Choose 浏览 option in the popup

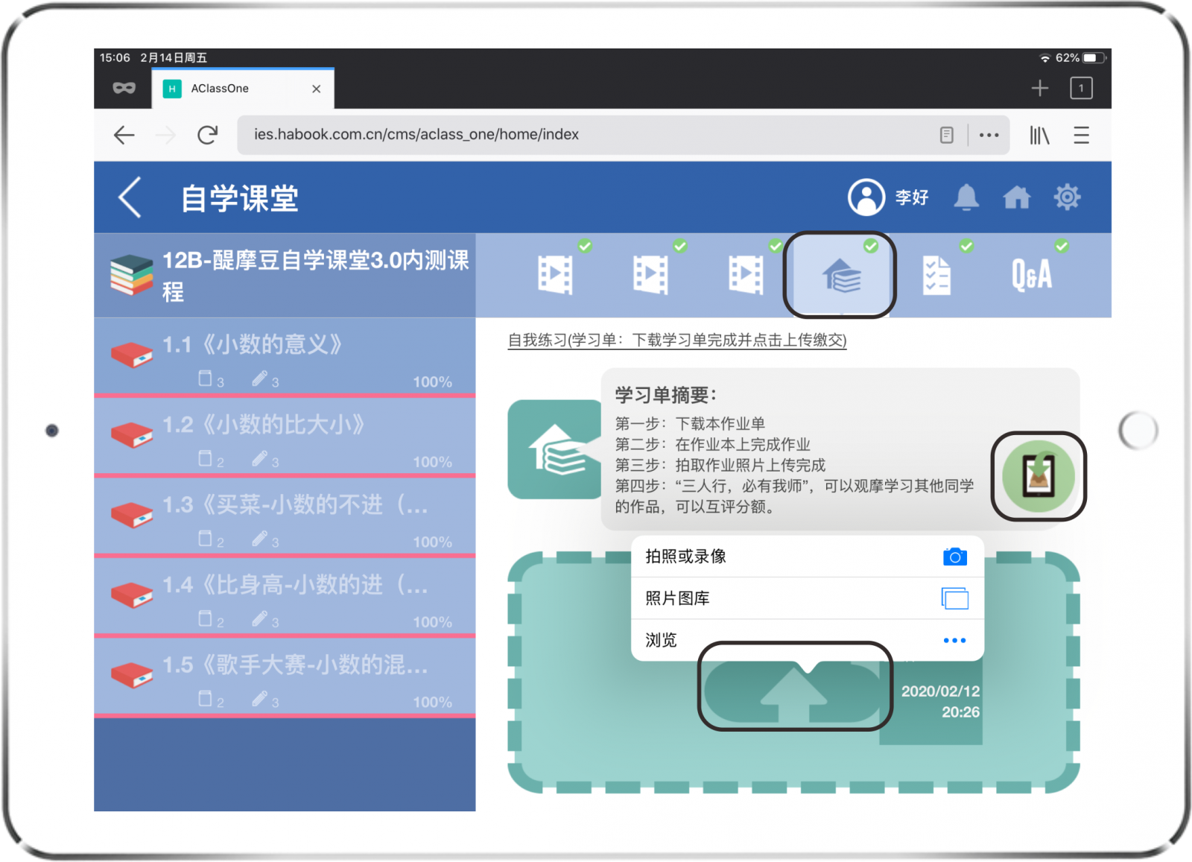coord(807,640)
